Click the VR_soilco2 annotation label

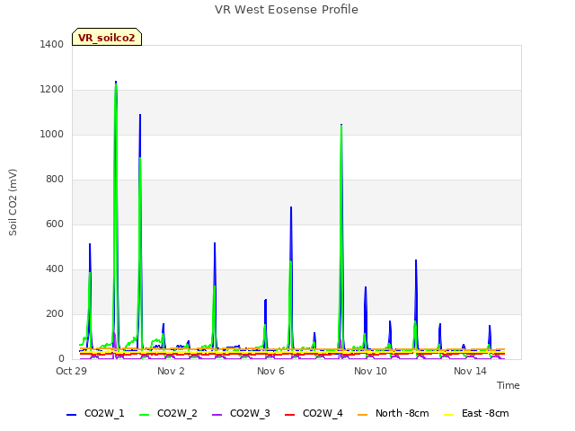point(107,38)
